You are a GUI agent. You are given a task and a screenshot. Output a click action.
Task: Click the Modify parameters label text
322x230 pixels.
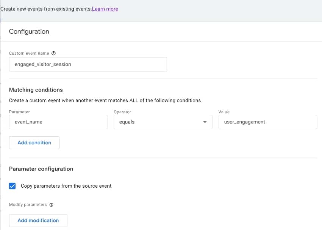[x=28, y=205]
